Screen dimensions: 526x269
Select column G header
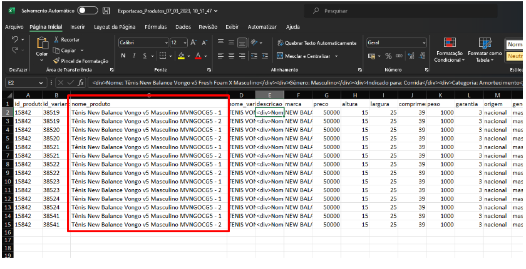tap(326, 95)
